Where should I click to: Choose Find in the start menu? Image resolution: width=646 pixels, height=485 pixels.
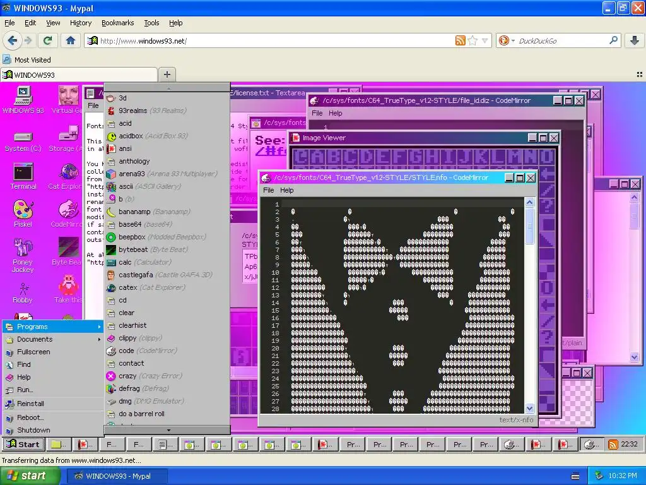53,364
